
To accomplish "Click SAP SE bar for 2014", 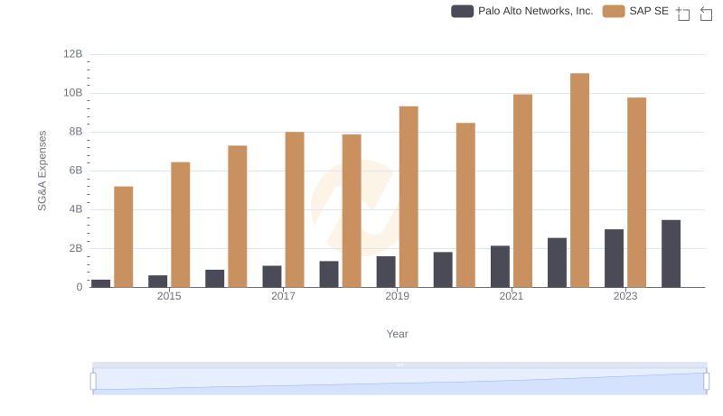I will 124,237.
